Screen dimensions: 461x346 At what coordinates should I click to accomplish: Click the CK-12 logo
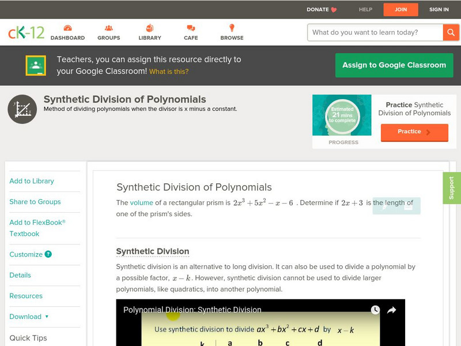(x=26, y=32)
